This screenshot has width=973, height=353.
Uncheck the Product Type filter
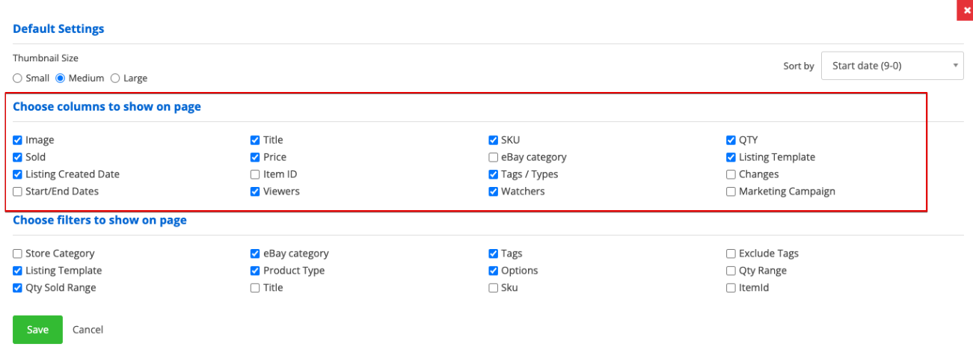click(x=256, y=271)
